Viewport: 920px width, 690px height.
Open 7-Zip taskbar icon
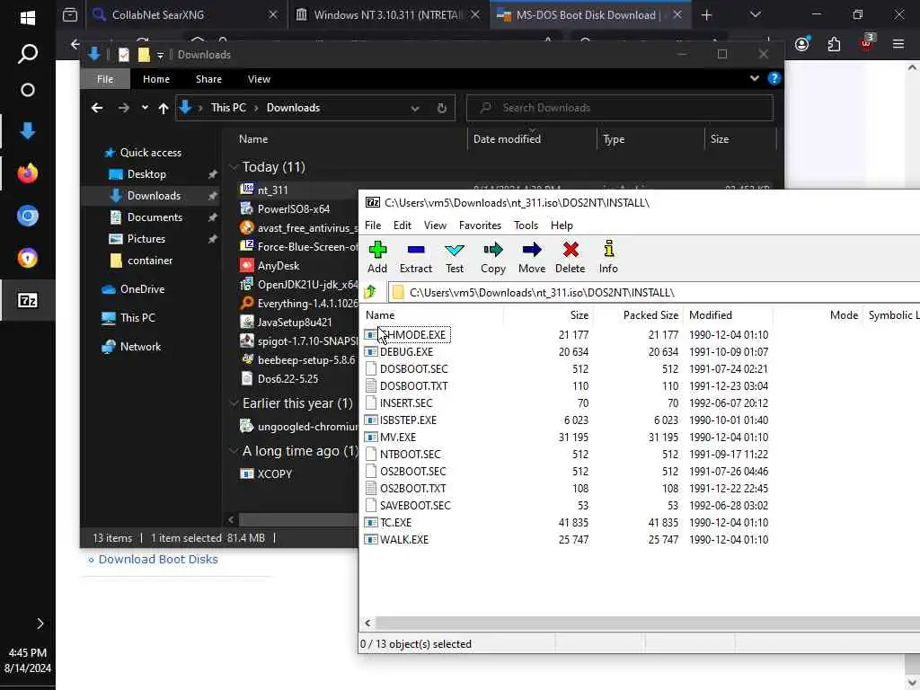pyautogui.click(x=27, y=300)
